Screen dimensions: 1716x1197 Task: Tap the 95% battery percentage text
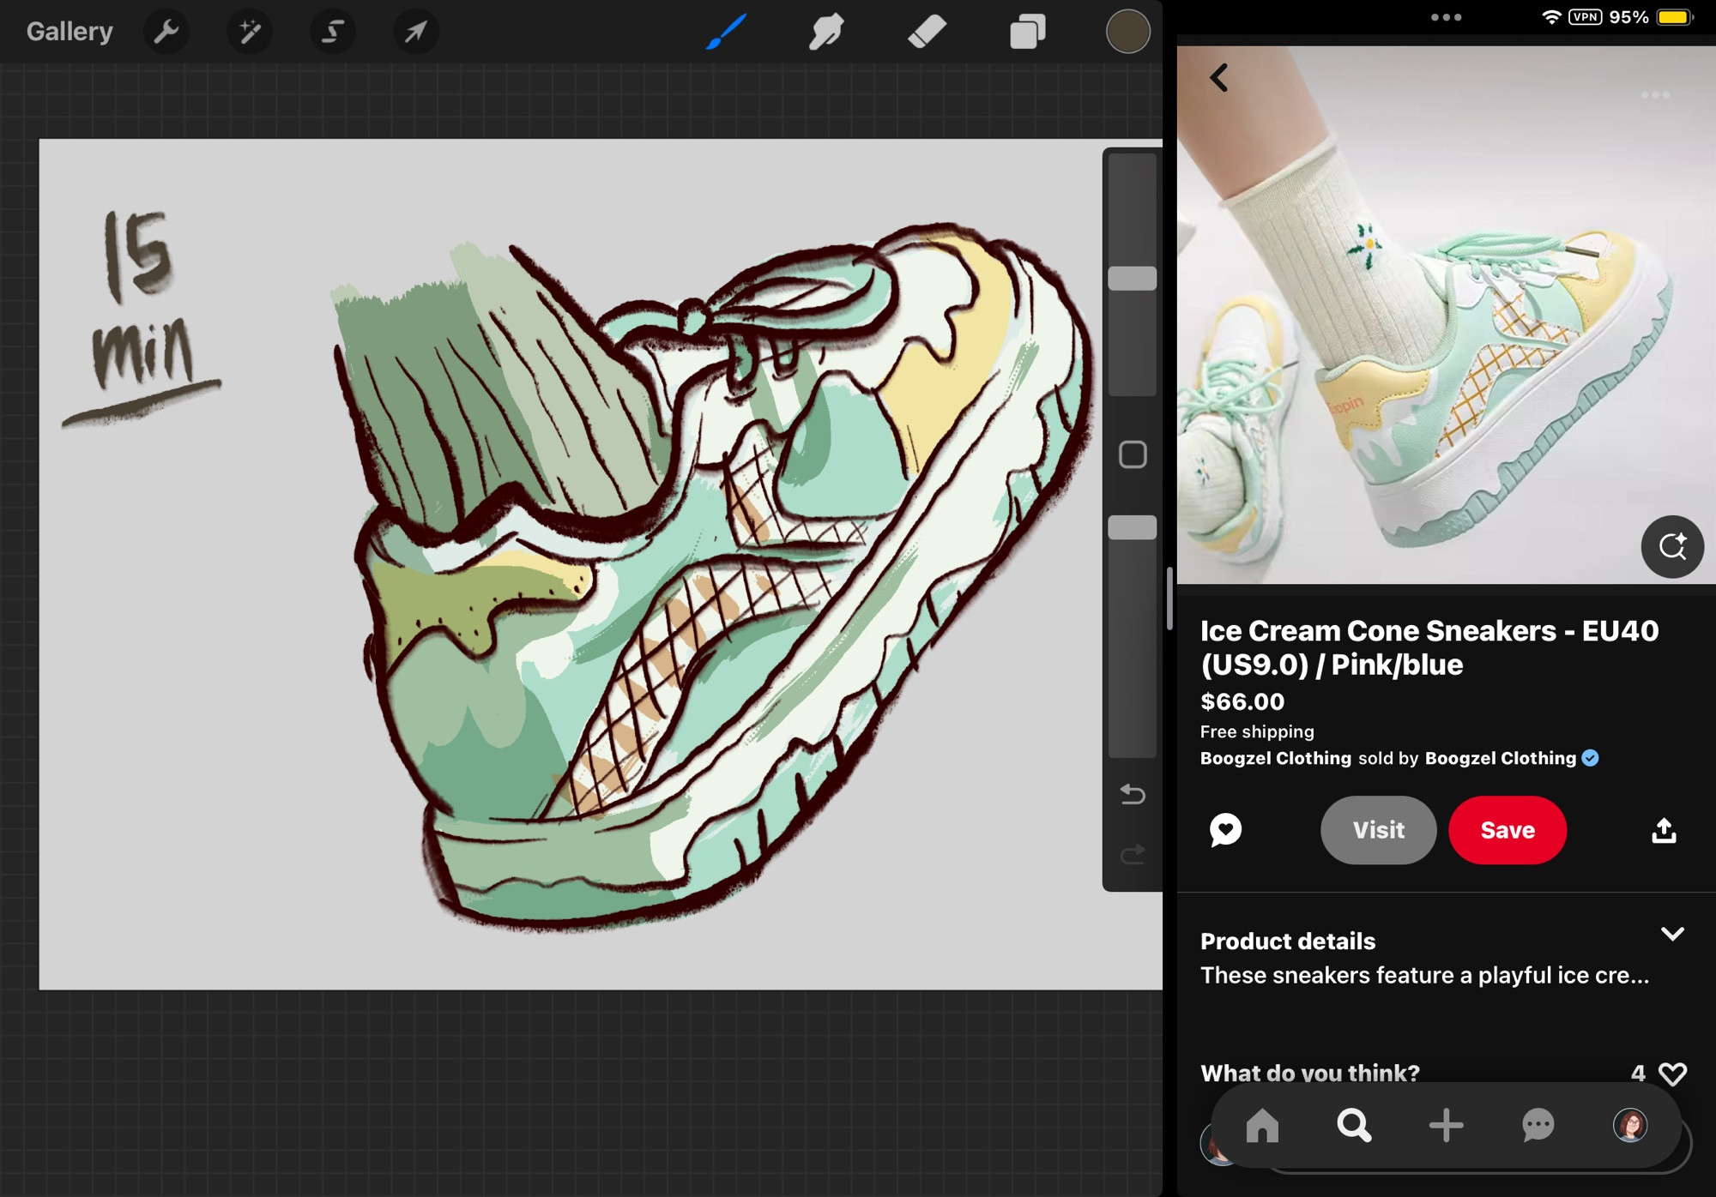[1628, 17]
